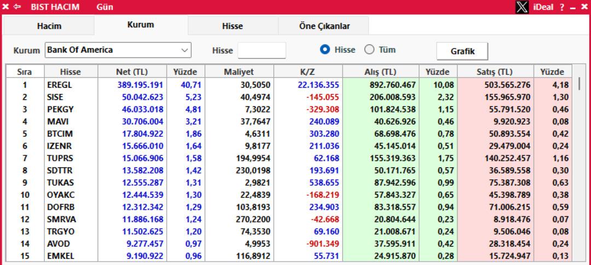Select the Hisse radio button
Viewport: 591px width, 265px height.
[325, 50]
